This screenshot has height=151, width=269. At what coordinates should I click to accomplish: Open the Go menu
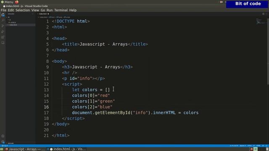pos(43,10)
